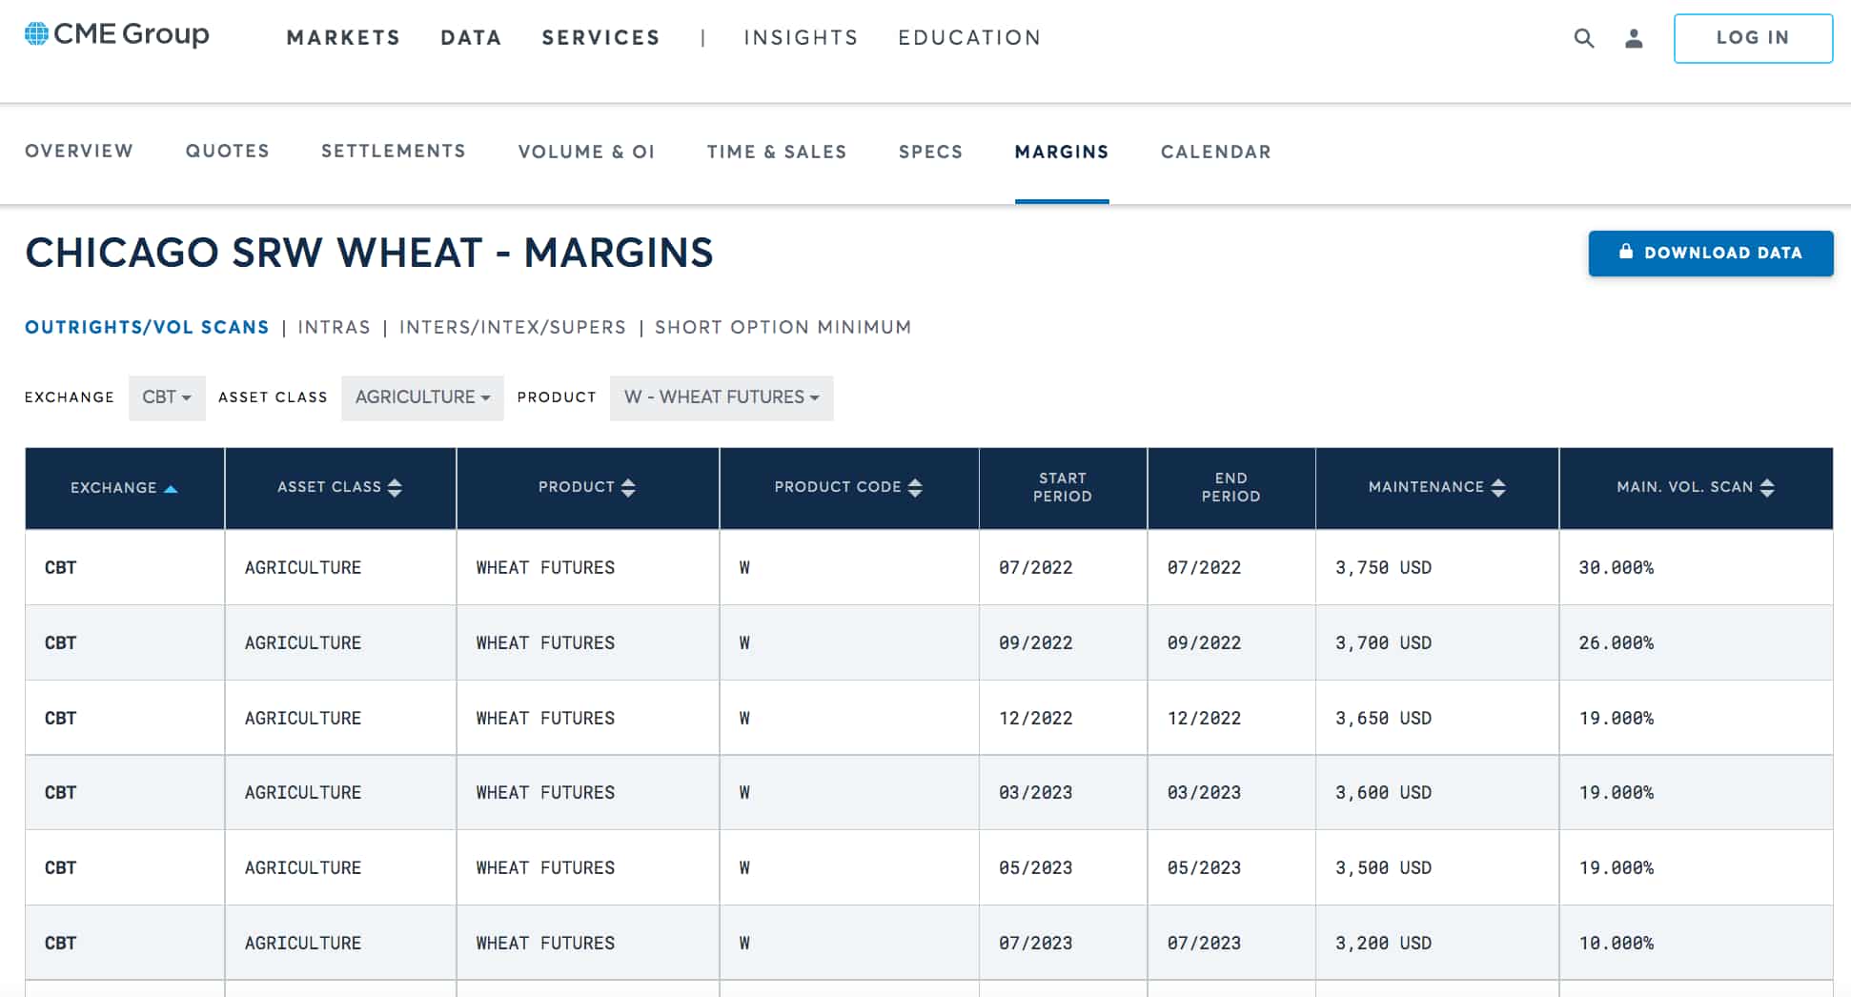Screen dimensions: 1851x997
Task: Click the LOG IN button
Action: tap(1753, 38)
